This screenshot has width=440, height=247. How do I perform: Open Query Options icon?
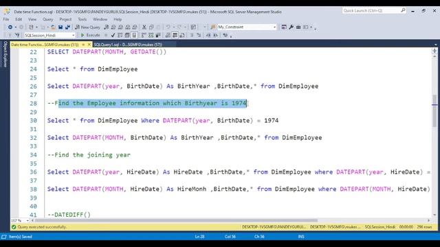pos(127,35)
